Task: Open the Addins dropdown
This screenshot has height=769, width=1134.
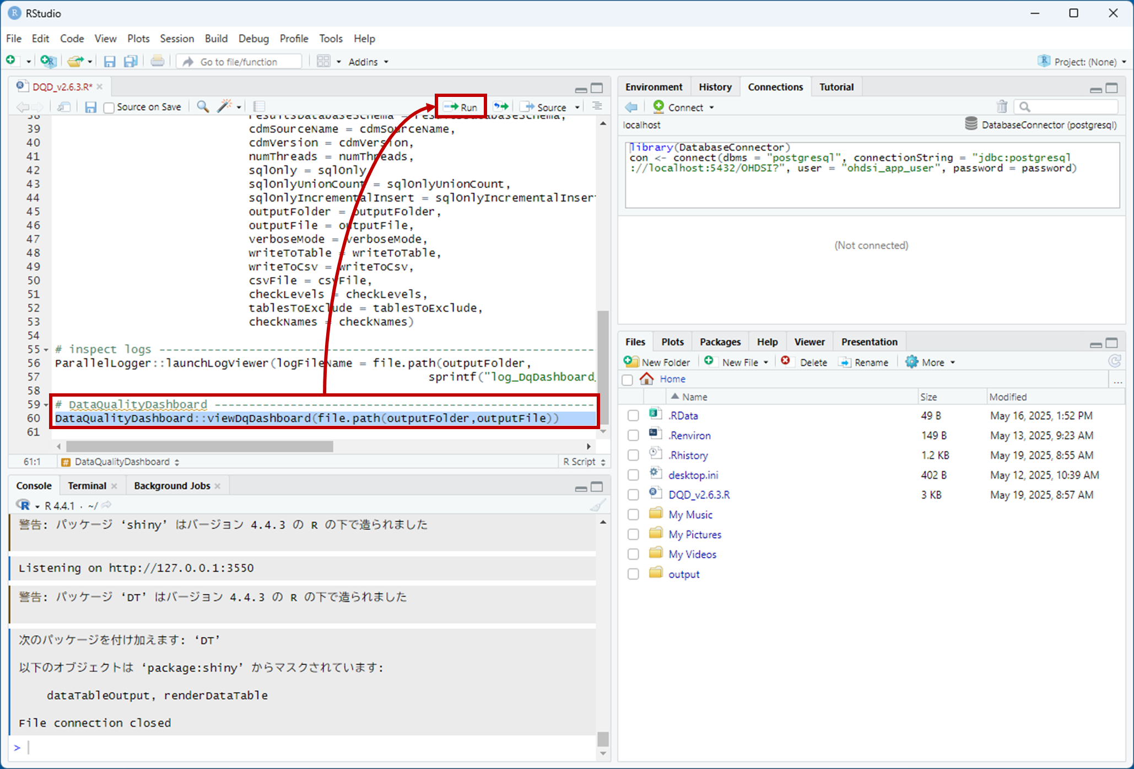Action: tap(368, 62)
